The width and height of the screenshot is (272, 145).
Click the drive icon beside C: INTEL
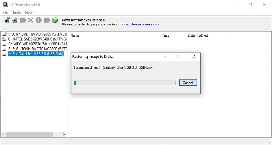(x=4, y=39)
